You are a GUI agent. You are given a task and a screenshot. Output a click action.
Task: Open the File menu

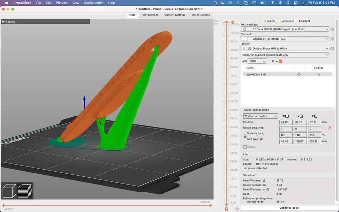click(x=38, y=3)
